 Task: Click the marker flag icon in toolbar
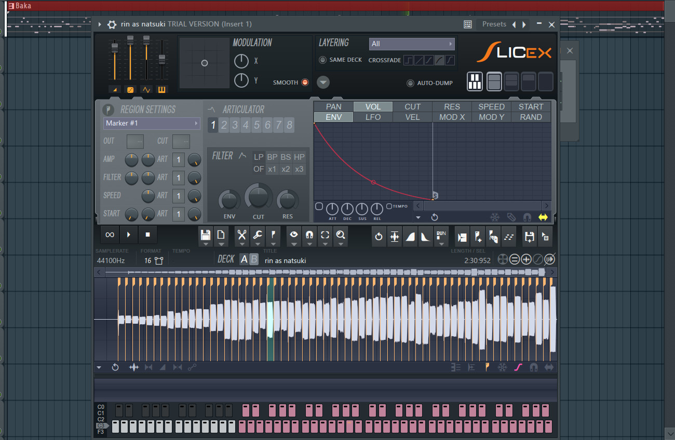click(273, 235)
